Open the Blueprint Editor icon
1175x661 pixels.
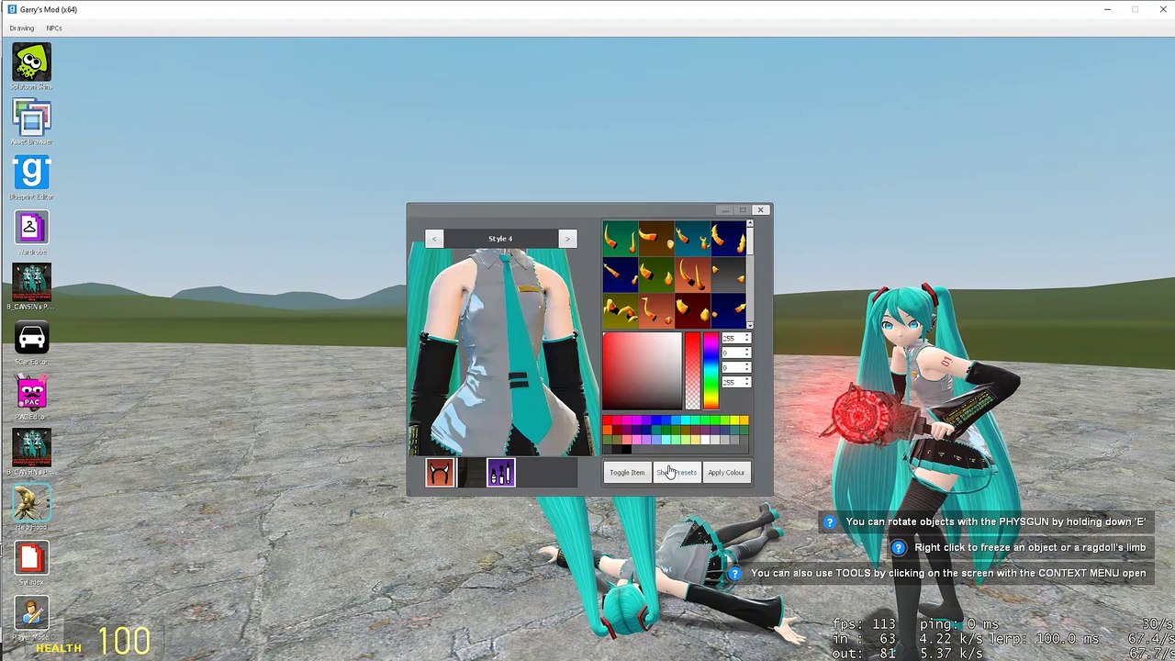point(31,173)
